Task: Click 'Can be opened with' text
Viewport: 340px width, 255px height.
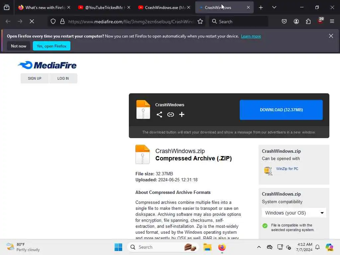Action: click(281, 158)
